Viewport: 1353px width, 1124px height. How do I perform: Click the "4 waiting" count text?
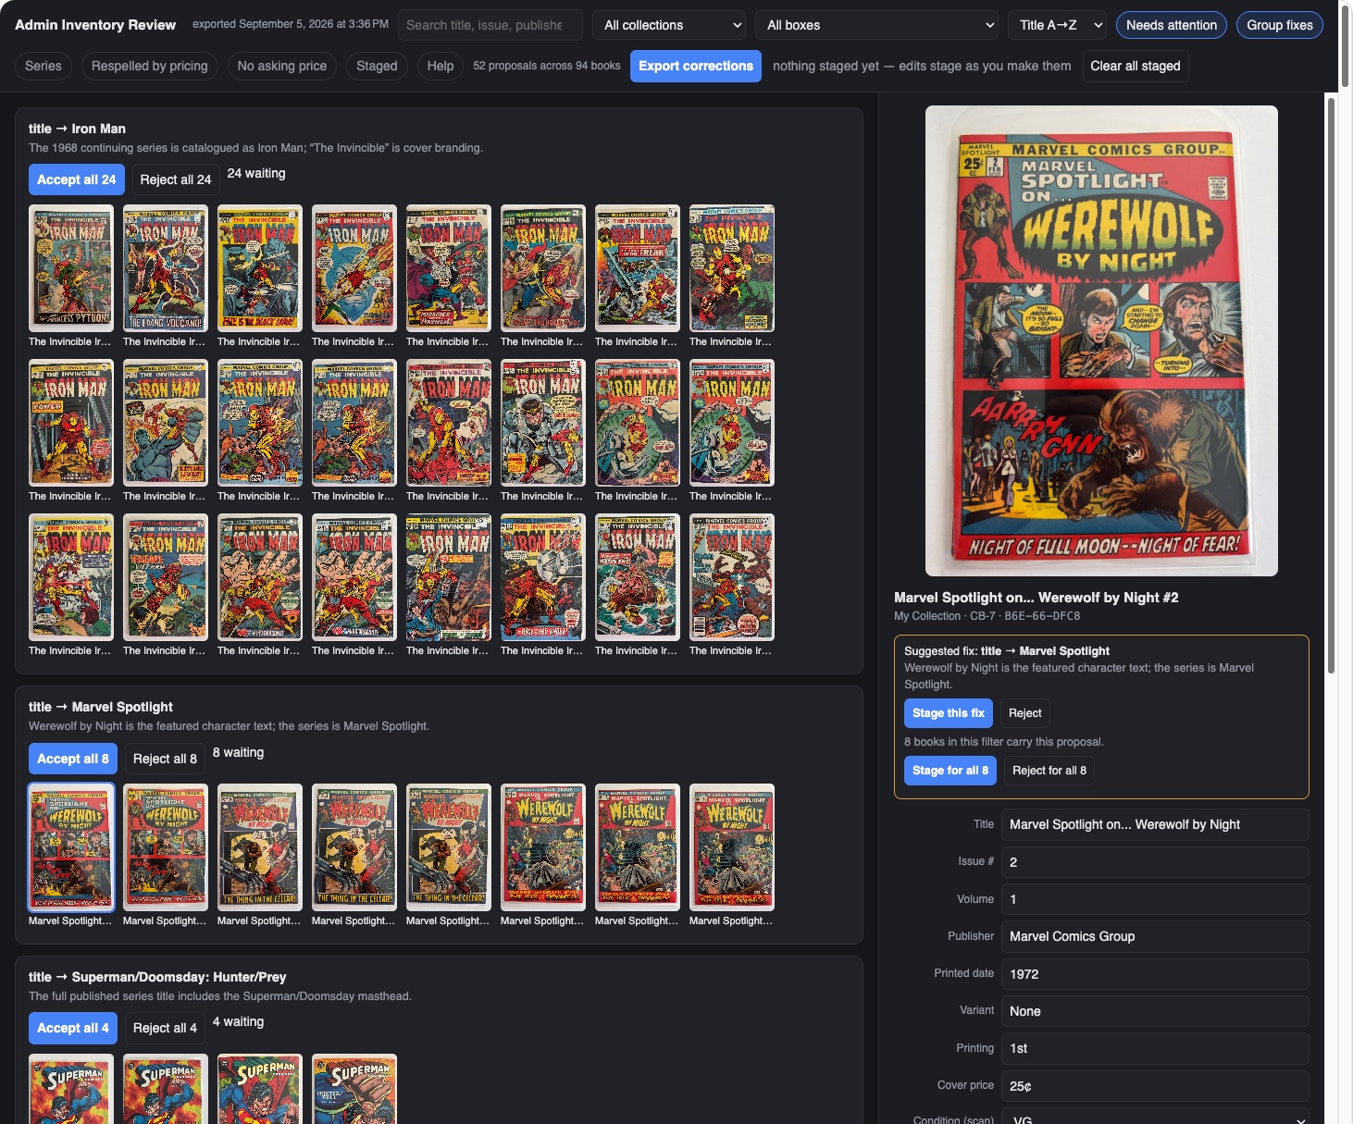[238, 1021]
